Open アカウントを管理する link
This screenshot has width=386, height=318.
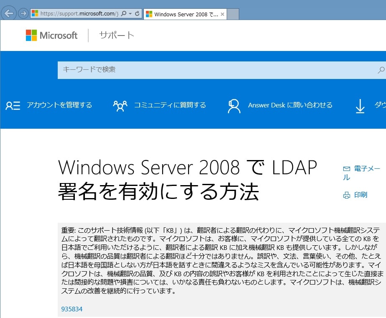point(59,105)
